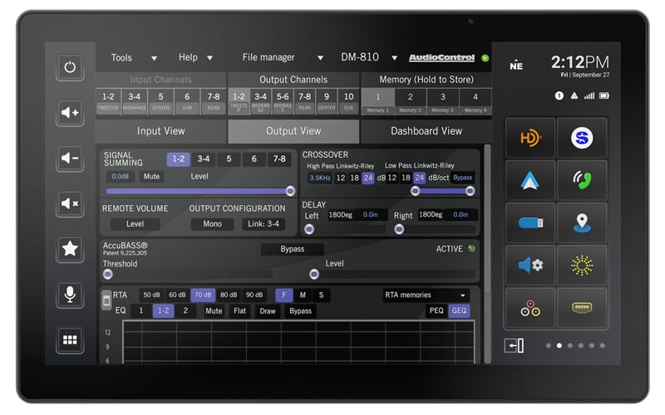Viewport: 665px width, 415px height.
Task: Click the Flat EQ button
Action: (x=240, y=311)
